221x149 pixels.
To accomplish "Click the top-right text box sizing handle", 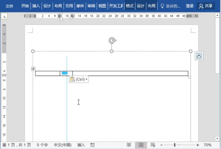I will point(191,51).
